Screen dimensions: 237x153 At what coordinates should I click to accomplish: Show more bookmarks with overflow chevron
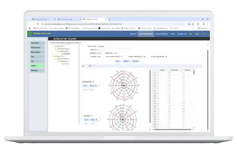tap(193, 28)
